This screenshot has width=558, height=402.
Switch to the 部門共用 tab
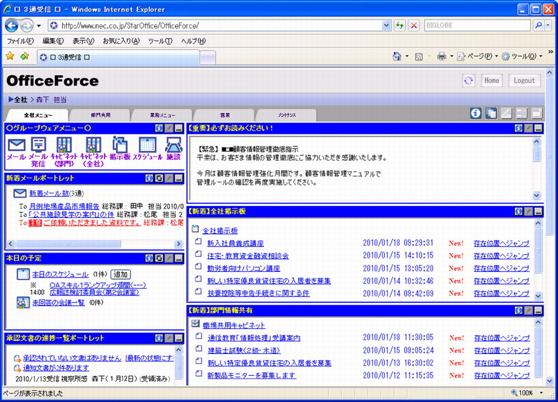click(x=100, y=114)
